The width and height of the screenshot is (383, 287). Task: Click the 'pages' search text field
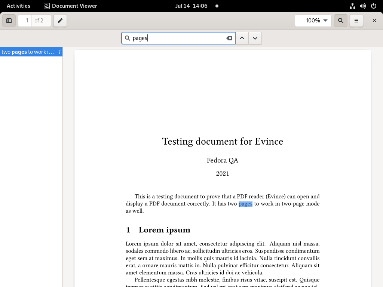pos(178,38)
